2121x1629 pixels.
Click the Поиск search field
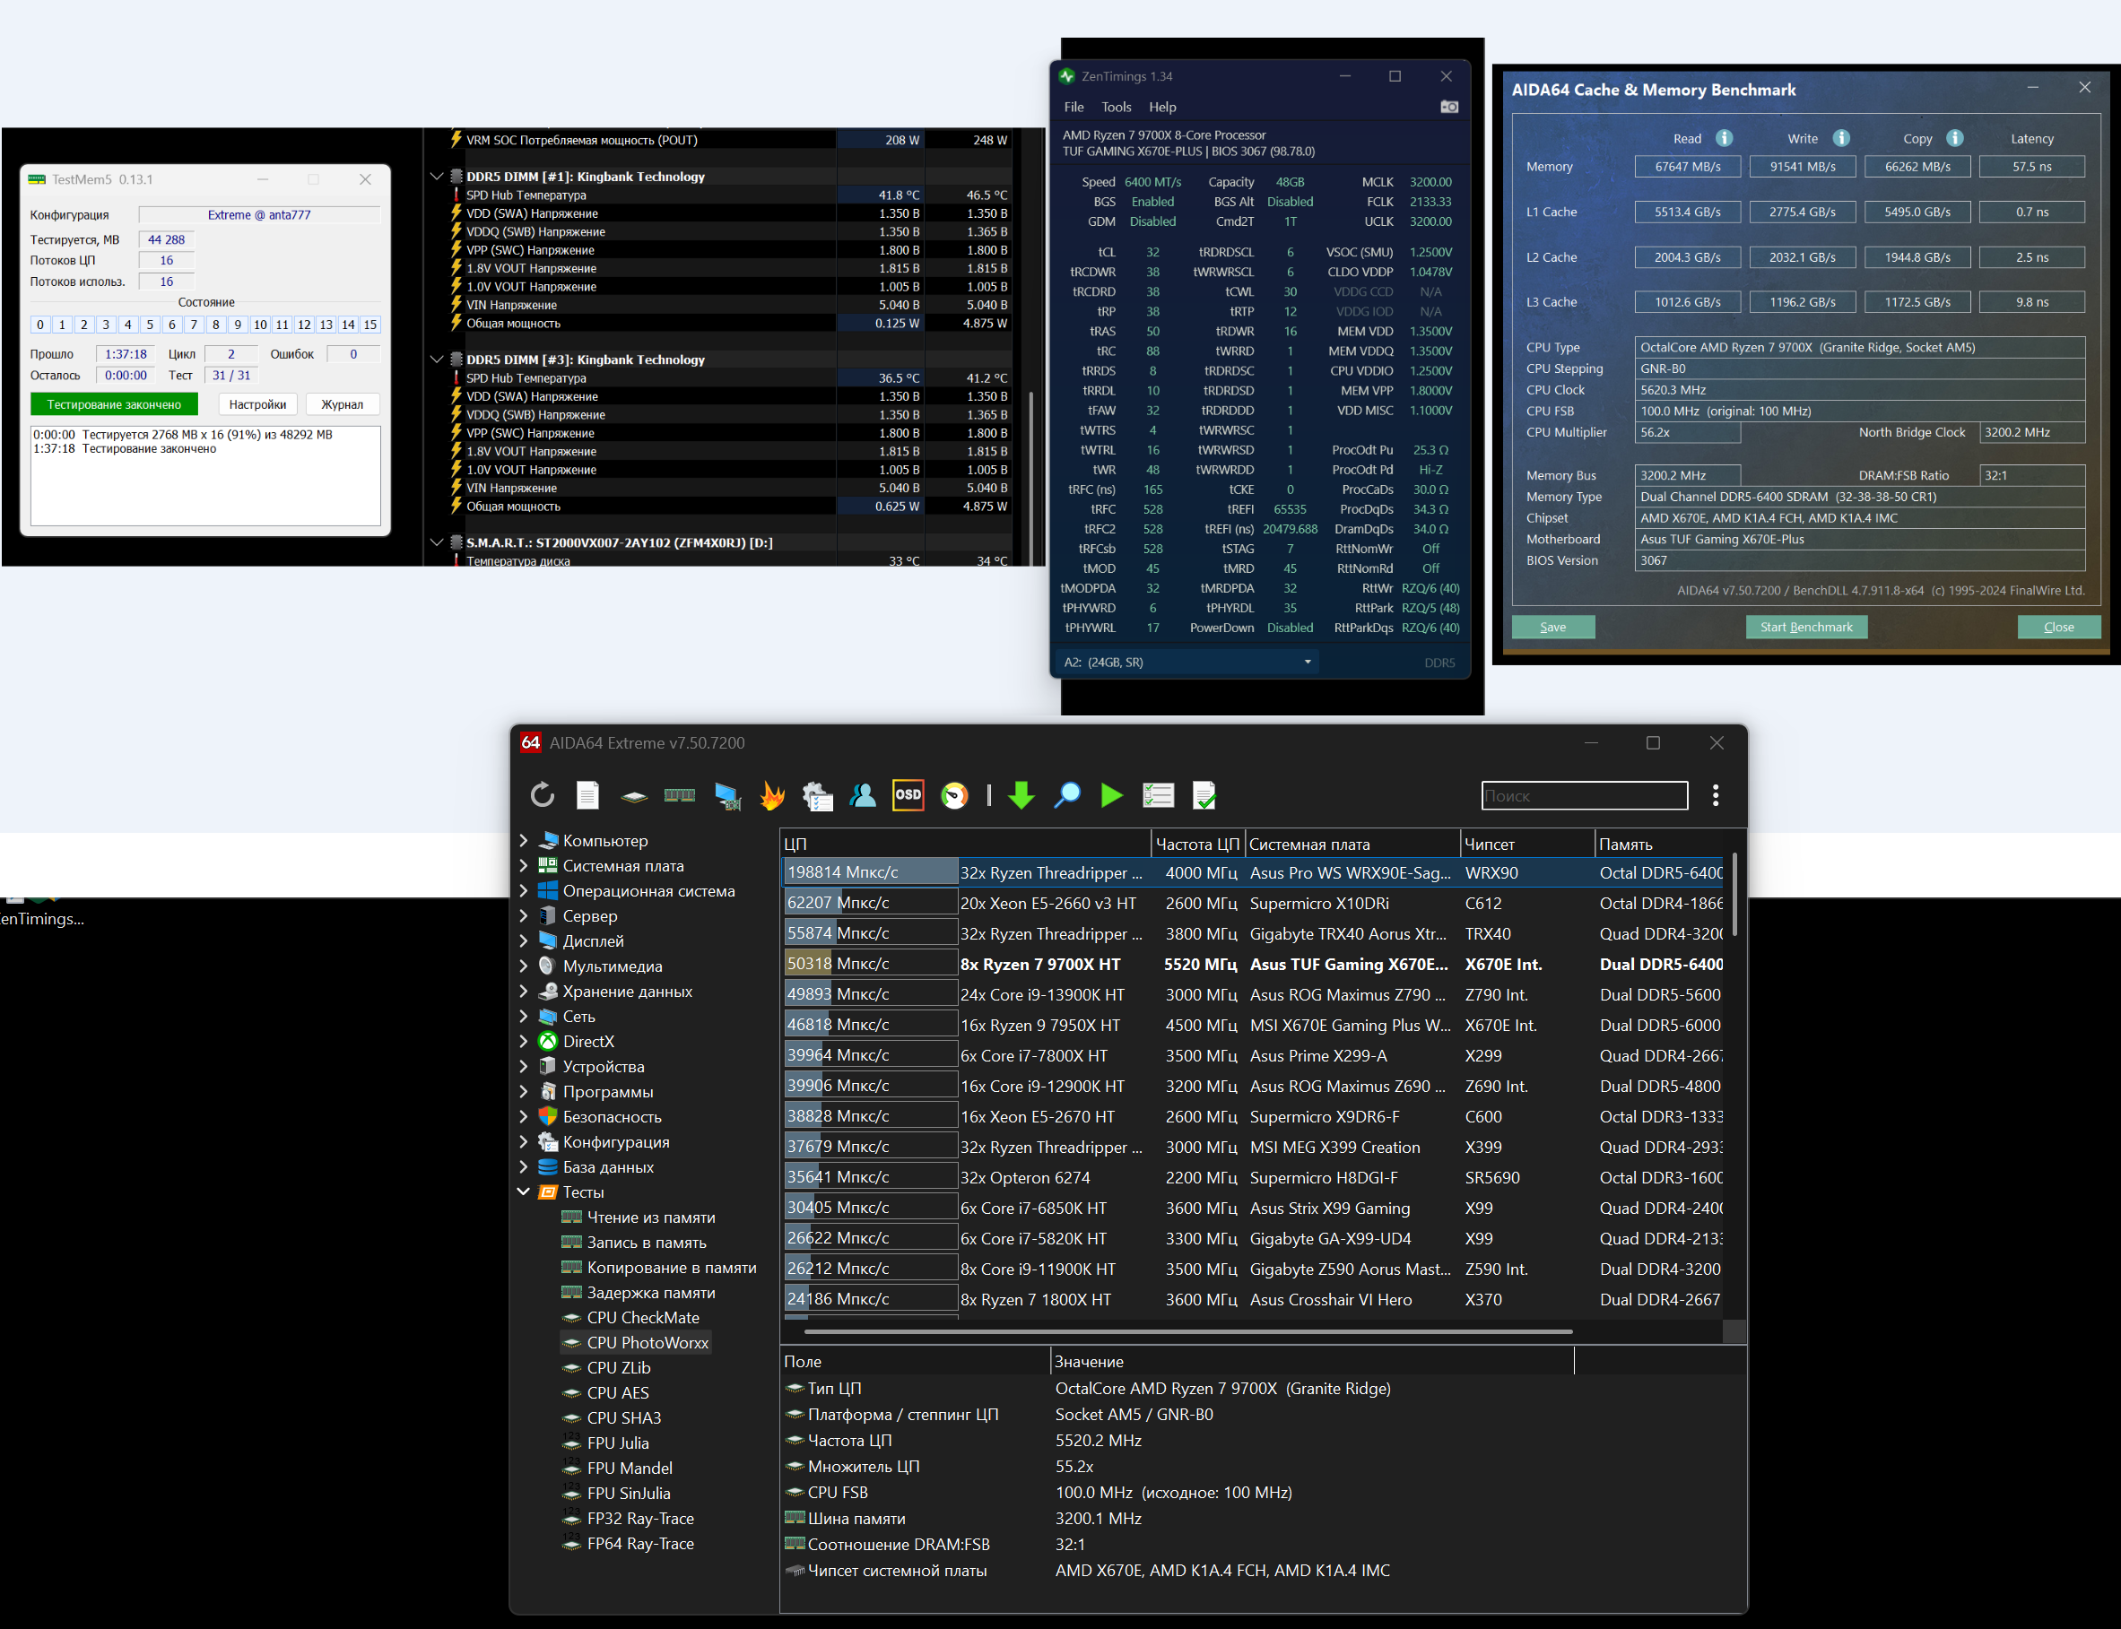[x=1584, y=795]
